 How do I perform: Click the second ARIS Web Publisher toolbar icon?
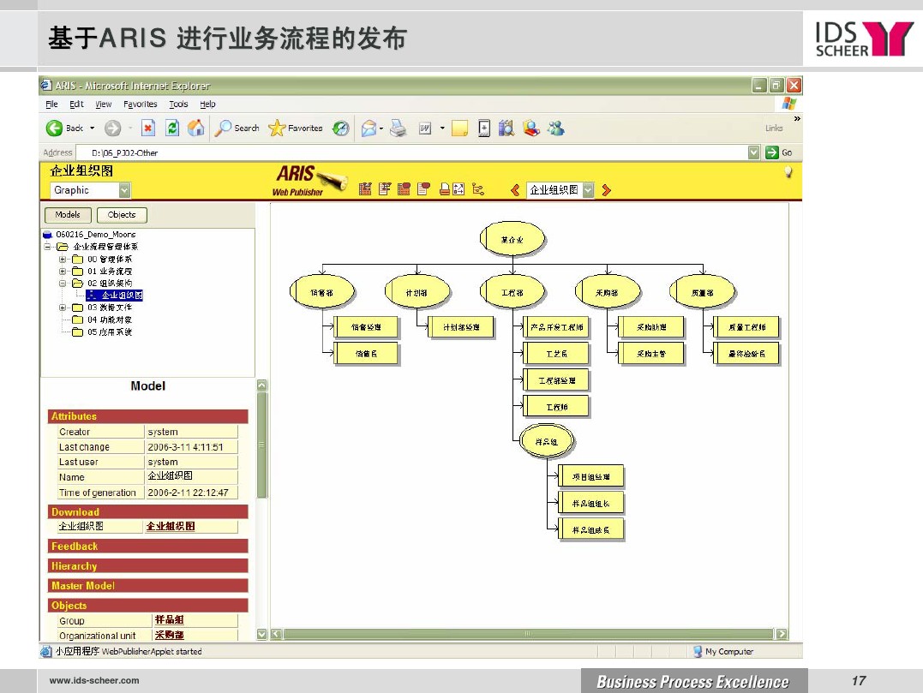[385, 189]
